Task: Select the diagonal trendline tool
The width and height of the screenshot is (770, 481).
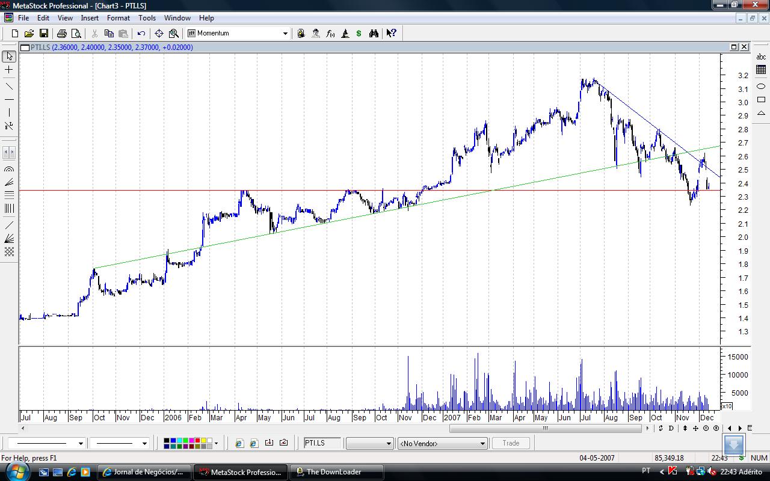Action: 9,86
